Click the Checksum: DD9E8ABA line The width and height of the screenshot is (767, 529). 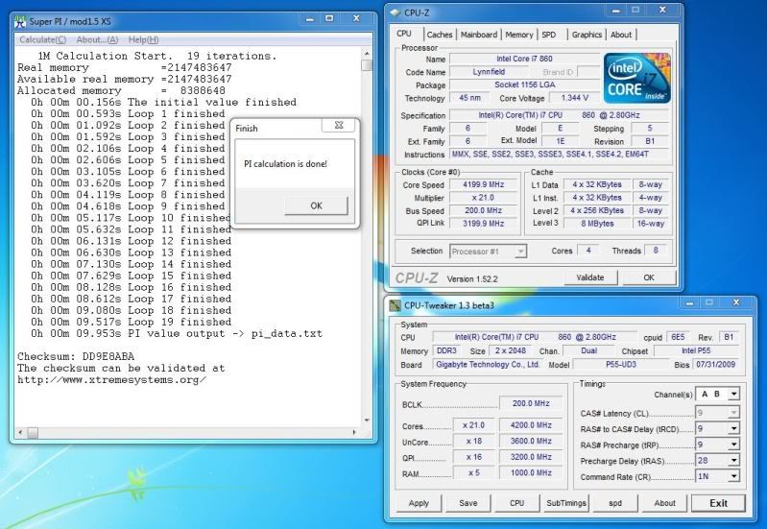tap(76, 356)
